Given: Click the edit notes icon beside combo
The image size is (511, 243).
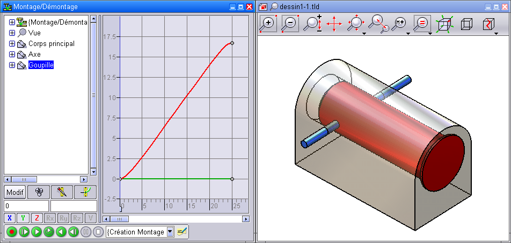Looking at the screenshot, I should click(x=182, y=232).
